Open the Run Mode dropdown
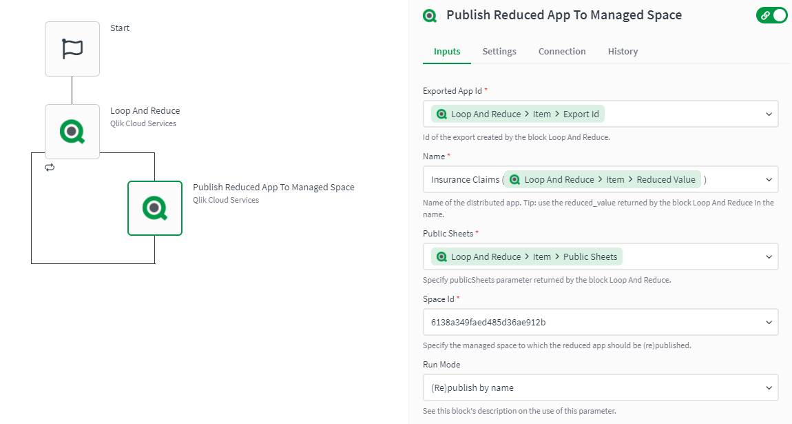This screenshot has width=792, height=424. (x=769, y=387)
